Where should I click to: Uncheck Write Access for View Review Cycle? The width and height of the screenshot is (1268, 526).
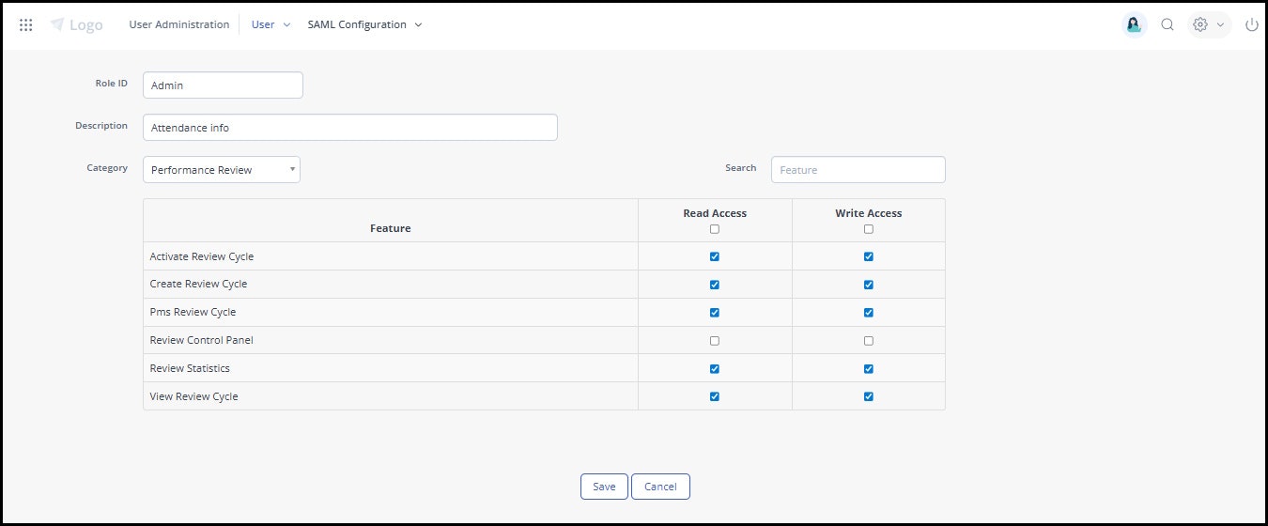coord(869,396)
